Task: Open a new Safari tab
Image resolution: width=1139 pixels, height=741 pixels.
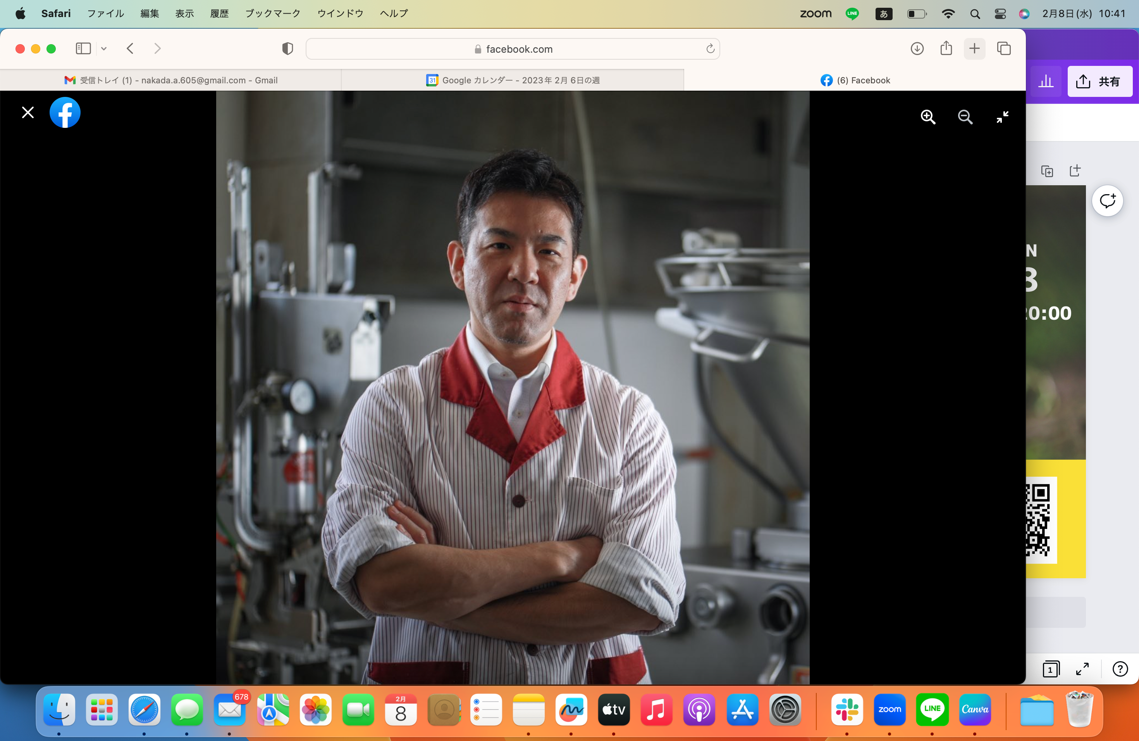Action: (974, 49)
